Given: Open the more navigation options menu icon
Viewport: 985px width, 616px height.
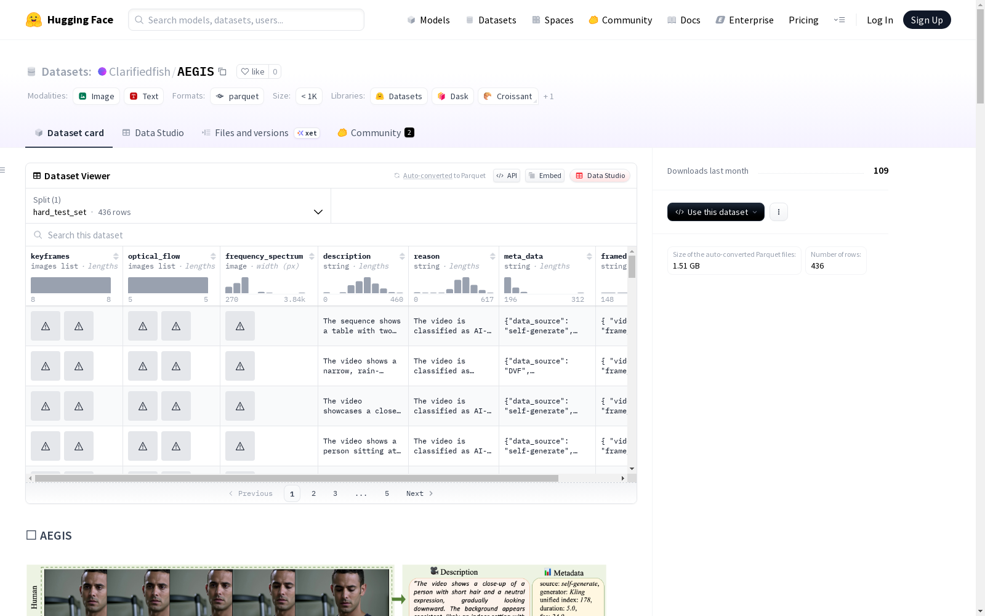Looking at the screenshot, I should 839,20.
